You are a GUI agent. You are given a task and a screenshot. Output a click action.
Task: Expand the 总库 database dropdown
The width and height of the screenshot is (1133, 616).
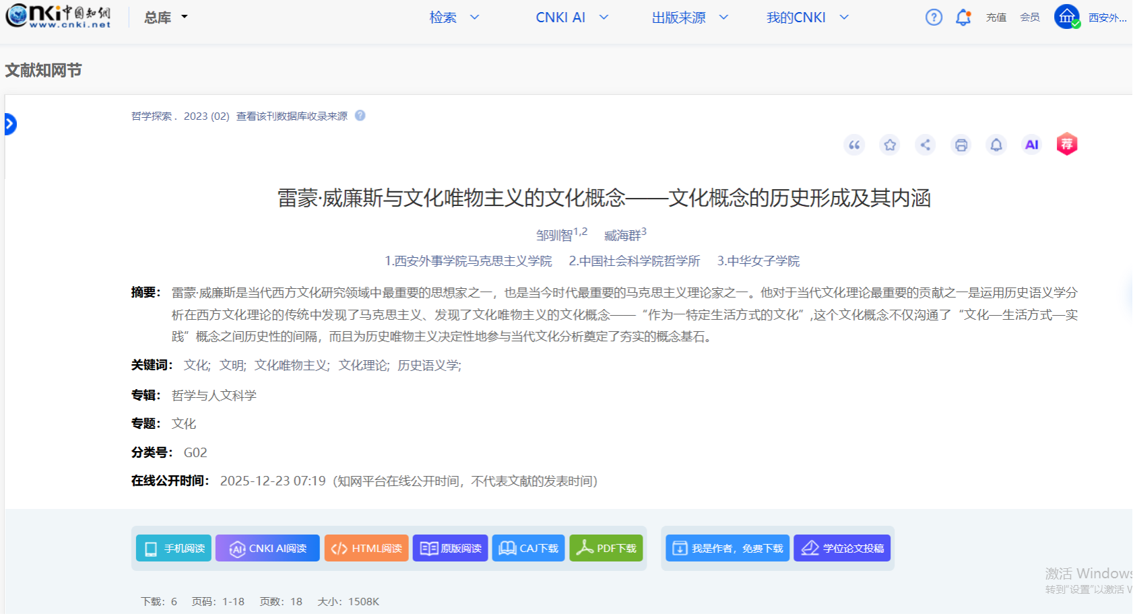click(164, 17)
